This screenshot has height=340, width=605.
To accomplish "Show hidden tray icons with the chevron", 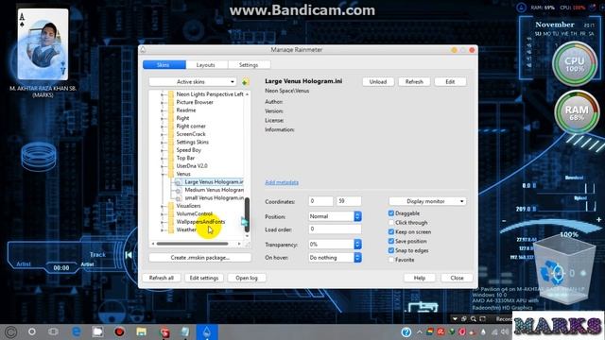I will (419, 331).
